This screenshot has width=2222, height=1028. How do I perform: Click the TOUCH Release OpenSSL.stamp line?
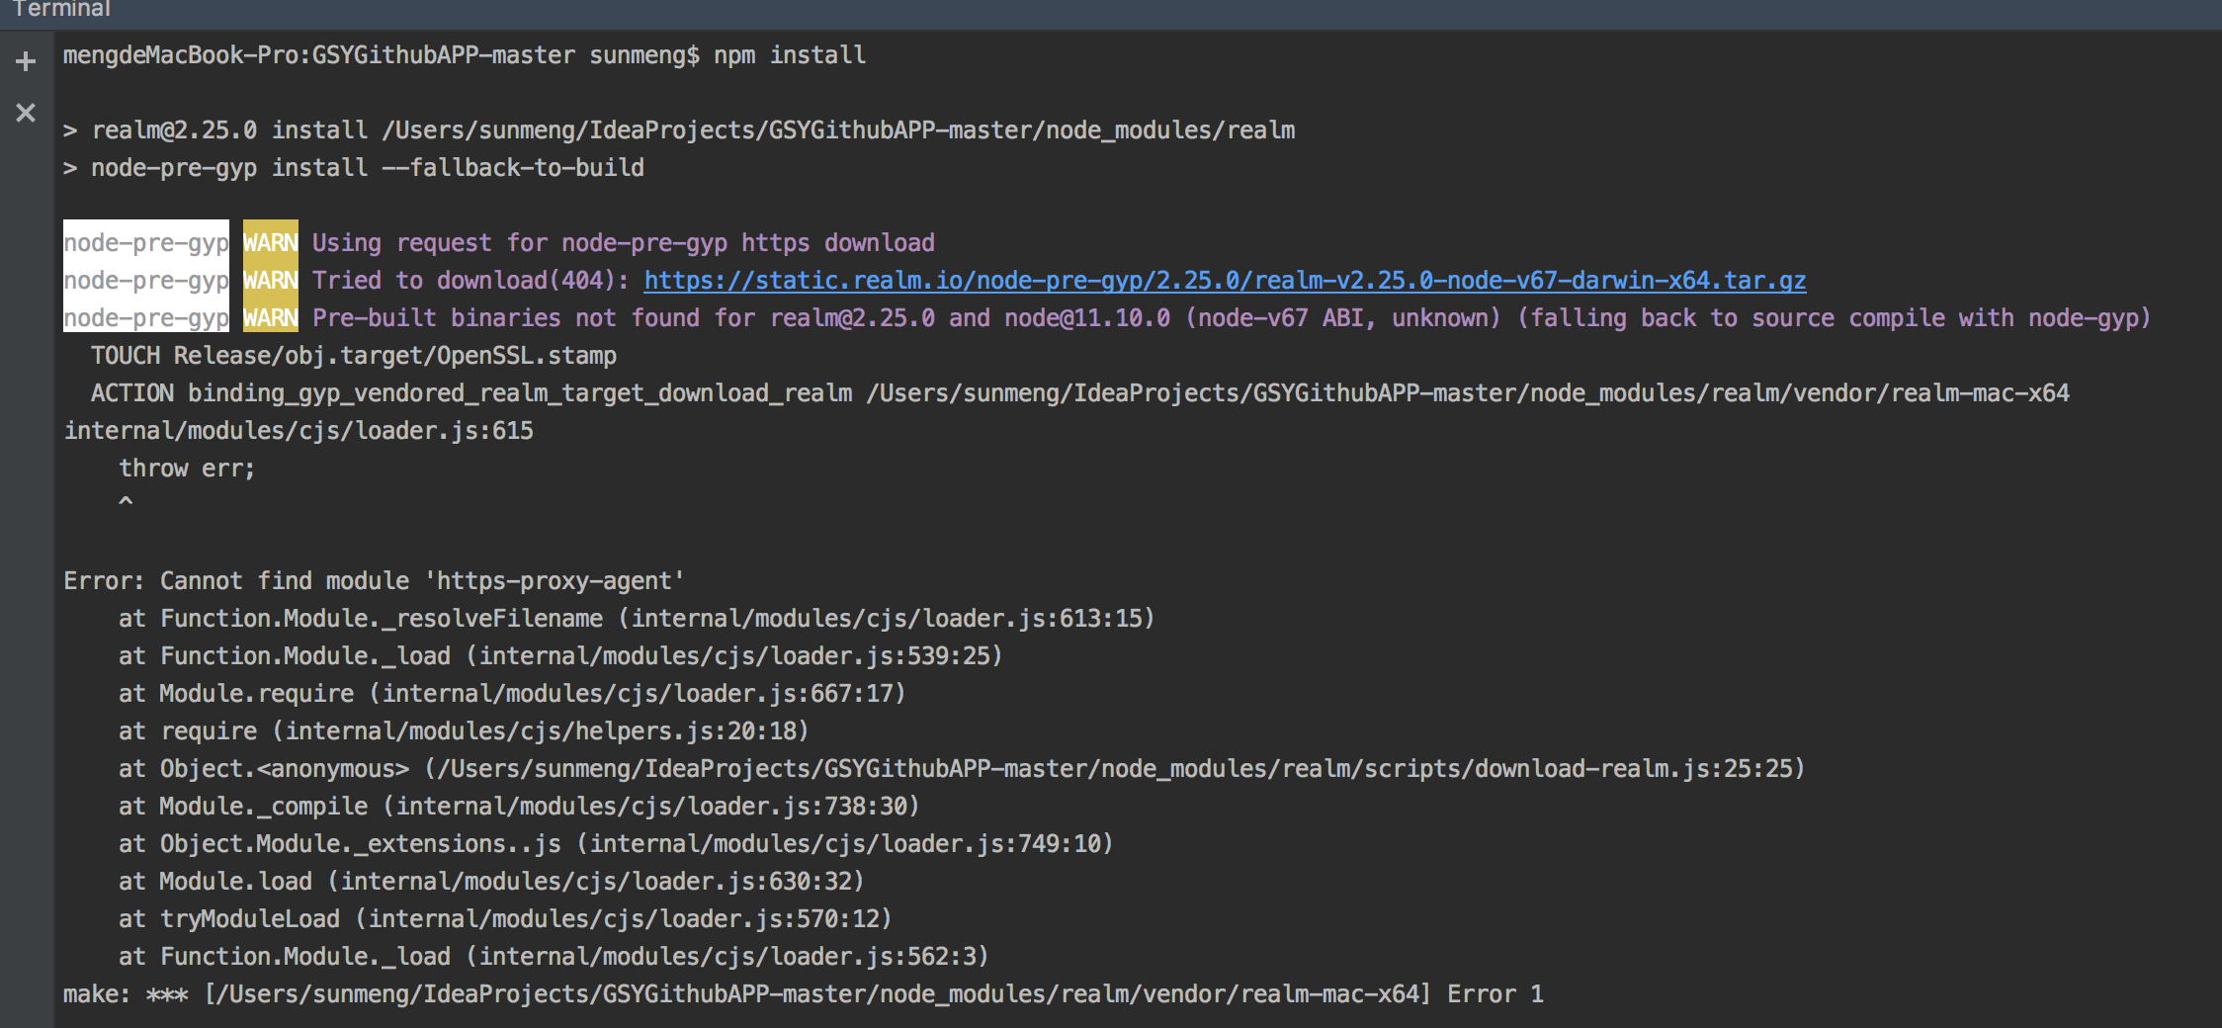coord(352,355)
